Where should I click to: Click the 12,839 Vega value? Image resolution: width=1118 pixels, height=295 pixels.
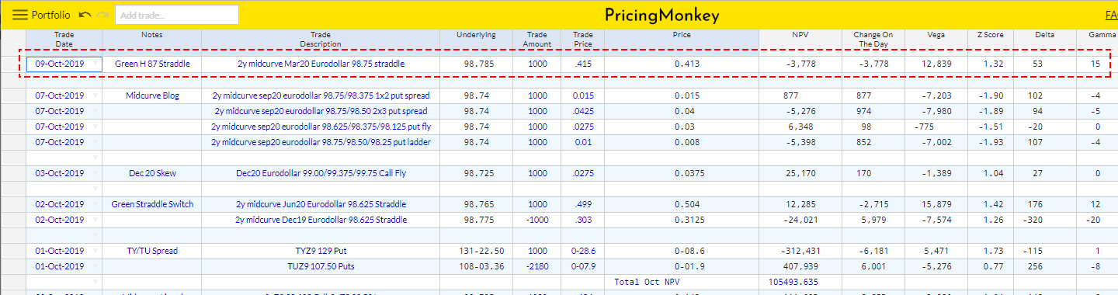tap(936, 64)
